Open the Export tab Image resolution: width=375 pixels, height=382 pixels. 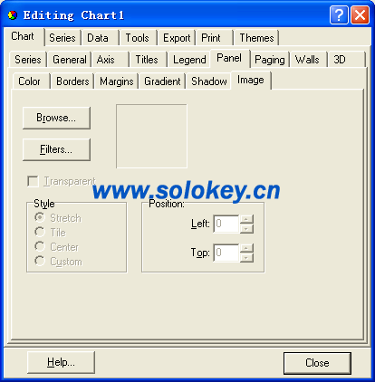[x=177, y=38]
